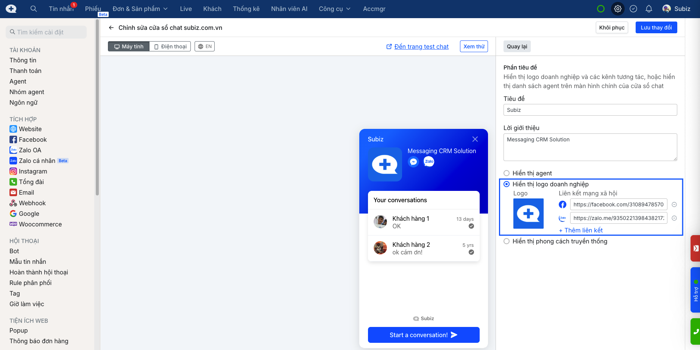Select "Hiển thị phong cách truyền thống"
700x350 pixels.
pos(507,241)
